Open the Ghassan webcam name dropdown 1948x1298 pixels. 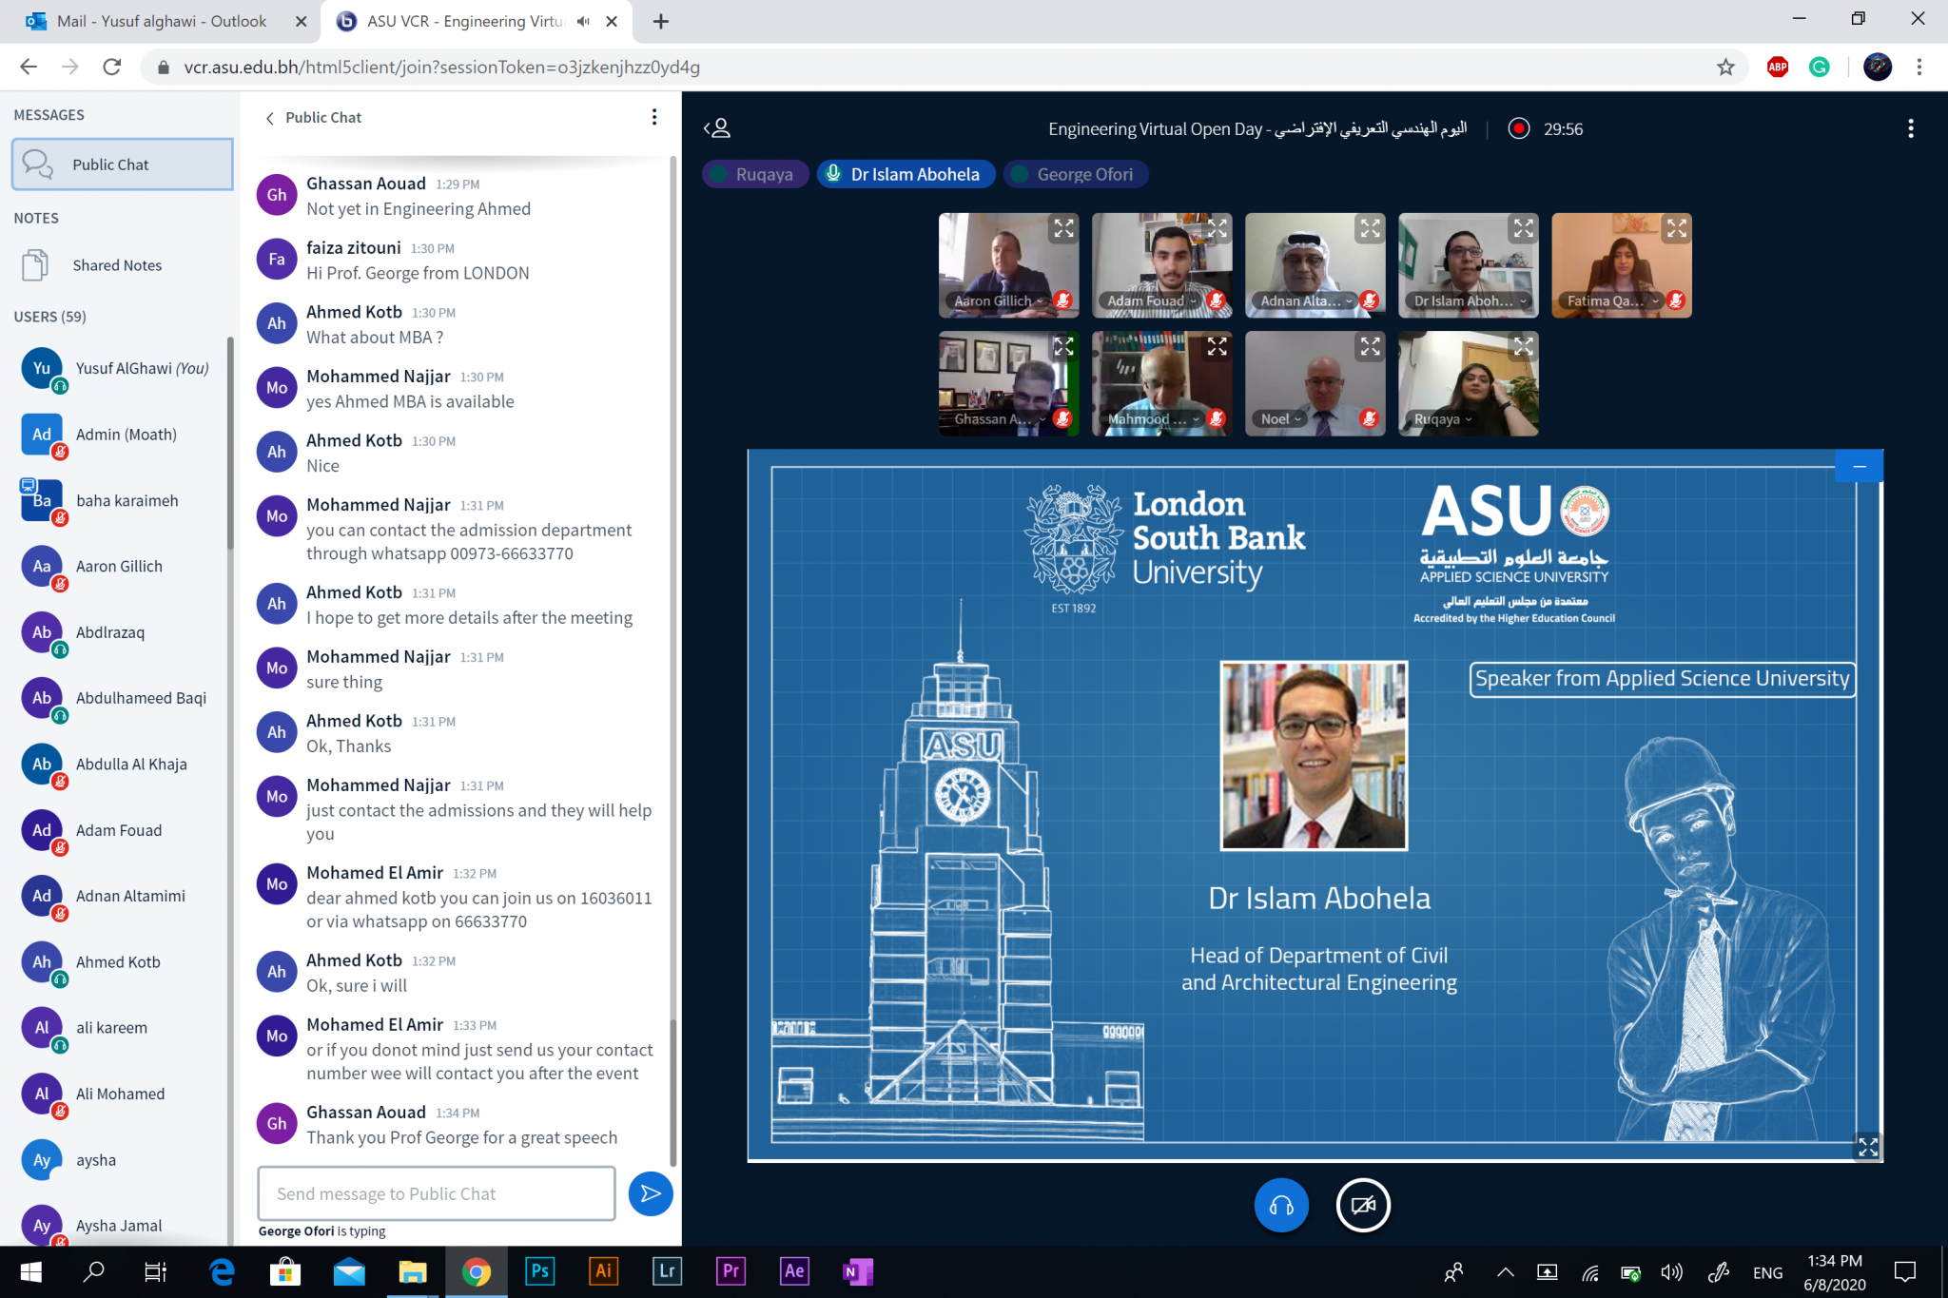point(999,418)
